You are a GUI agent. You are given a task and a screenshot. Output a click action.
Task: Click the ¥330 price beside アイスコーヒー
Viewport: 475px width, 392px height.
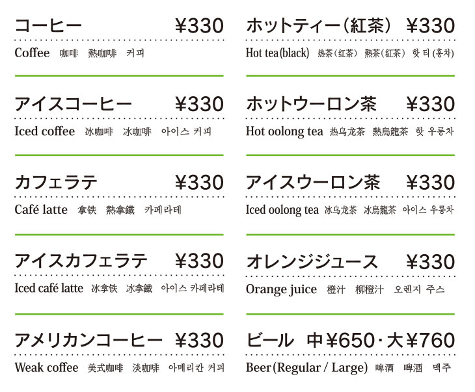[x=199, y=104]
